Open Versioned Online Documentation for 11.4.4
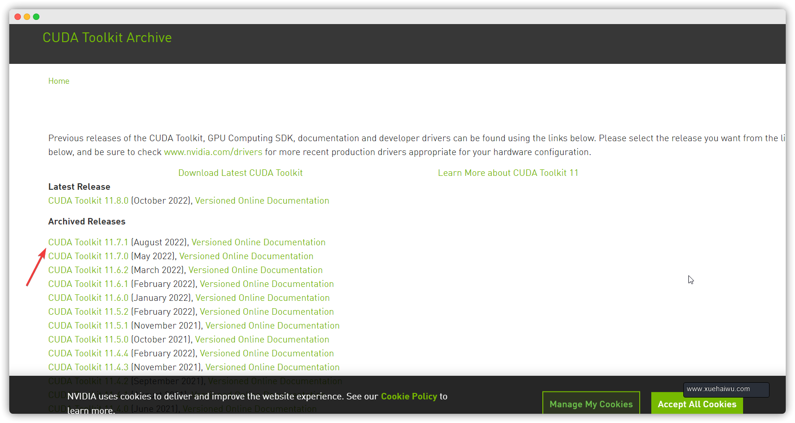The image size is (795, 423). point(267,354)
